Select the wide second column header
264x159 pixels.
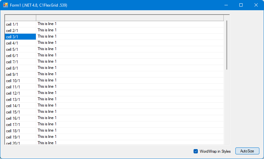(x=130, y=18)
